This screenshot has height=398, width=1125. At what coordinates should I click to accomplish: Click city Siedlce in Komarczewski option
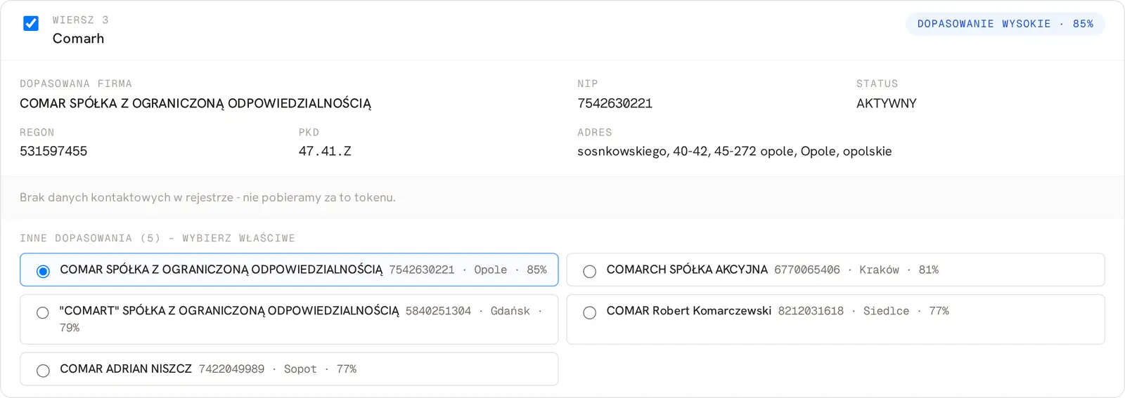886,311
